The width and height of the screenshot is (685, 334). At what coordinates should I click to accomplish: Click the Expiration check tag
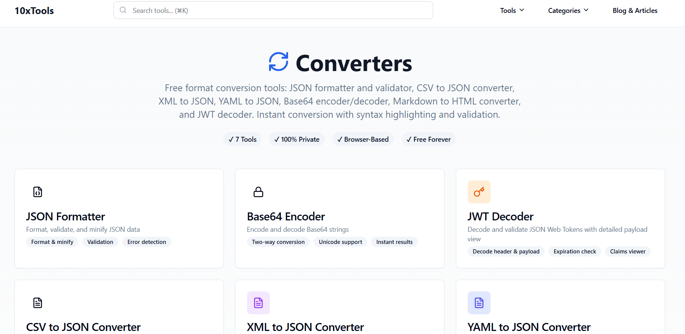coord(575,252)
